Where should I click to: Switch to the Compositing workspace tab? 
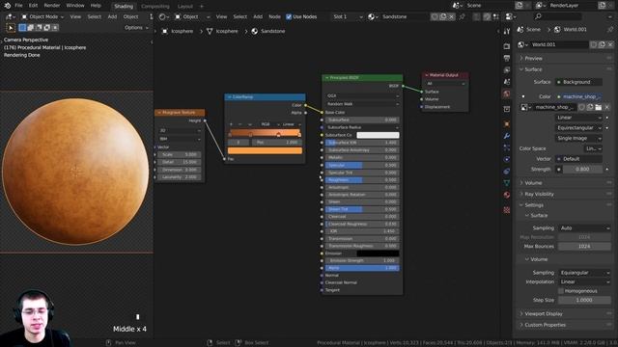pos(155,7)
